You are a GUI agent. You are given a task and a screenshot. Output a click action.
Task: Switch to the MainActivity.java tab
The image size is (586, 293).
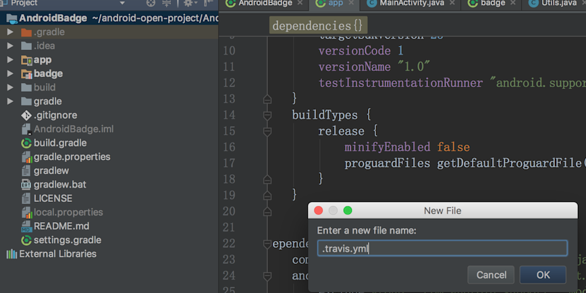point(412,3)
